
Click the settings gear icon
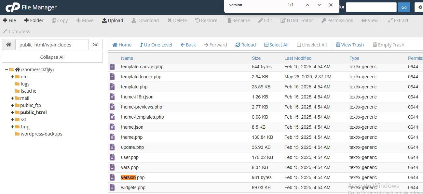(x=419, y=7)
